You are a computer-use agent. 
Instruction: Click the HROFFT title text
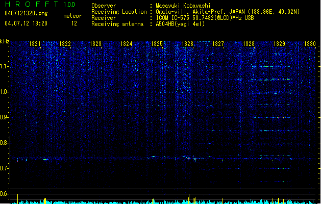click(x=32, y=4)
